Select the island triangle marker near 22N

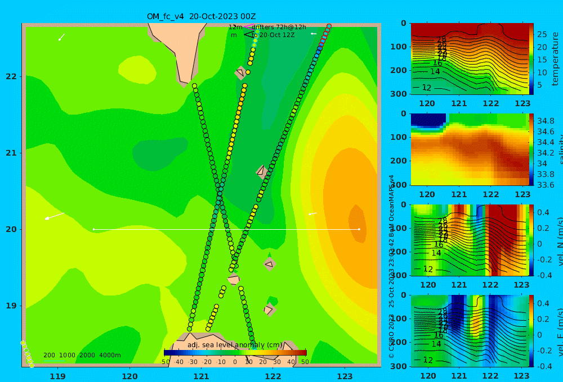[240, 72]
